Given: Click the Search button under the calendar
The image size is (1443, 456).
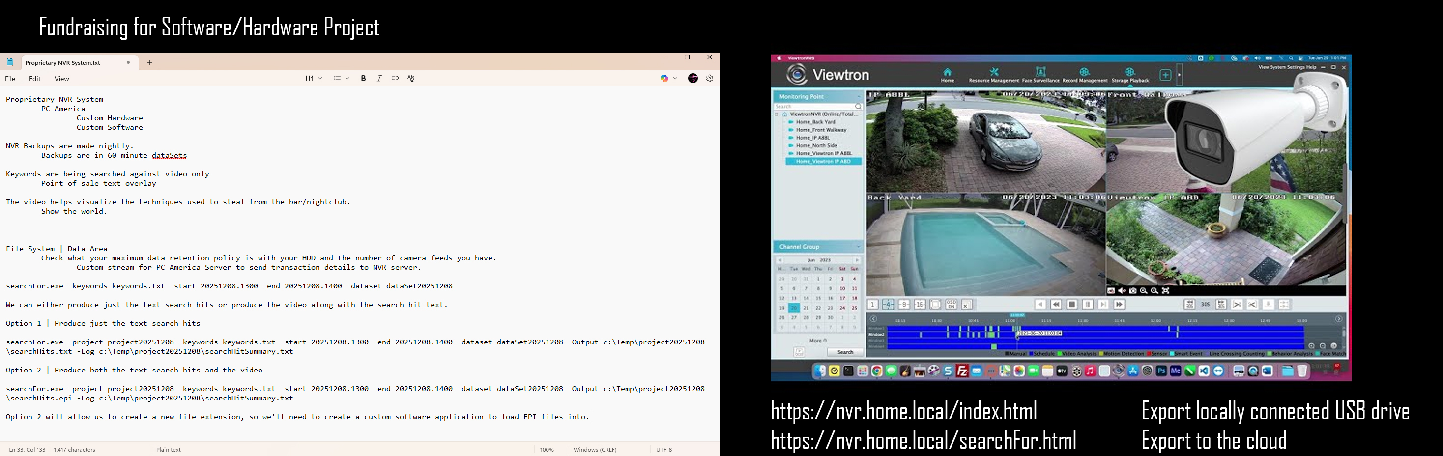Looking at the screenshot, I should click(845, 352).
